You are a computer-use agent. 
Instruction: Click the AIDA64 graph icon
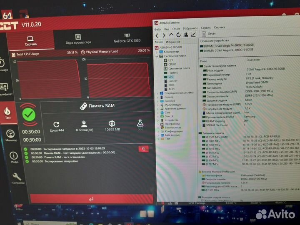click(193, 35)
